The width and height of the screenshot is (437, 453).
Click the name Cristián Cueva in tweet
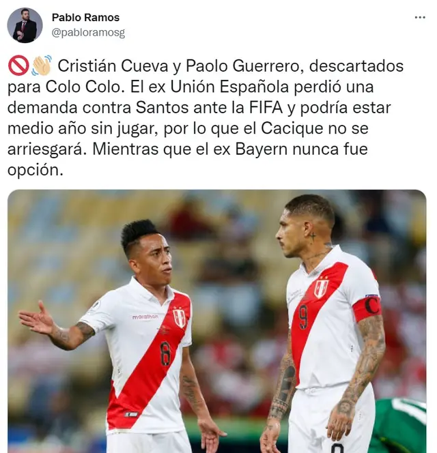(113, 66)
